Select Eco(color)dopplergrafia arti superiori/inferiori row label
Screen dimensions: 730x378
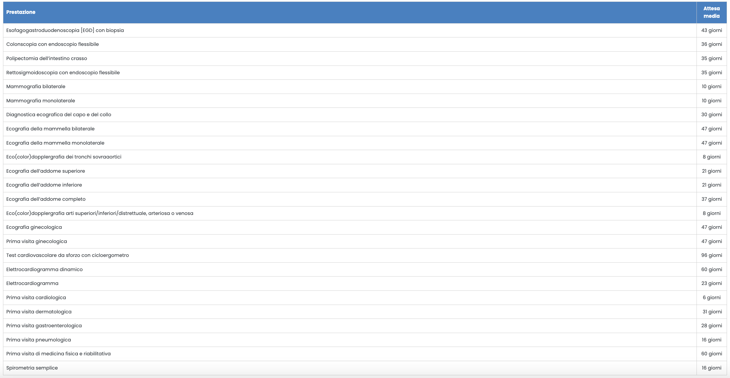[100, 213]
